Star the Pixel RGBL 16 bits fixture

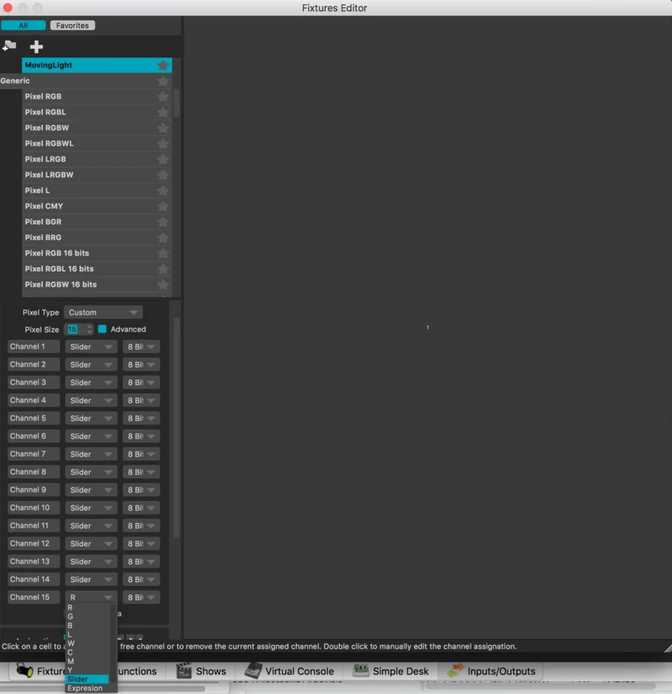(163, 269)
